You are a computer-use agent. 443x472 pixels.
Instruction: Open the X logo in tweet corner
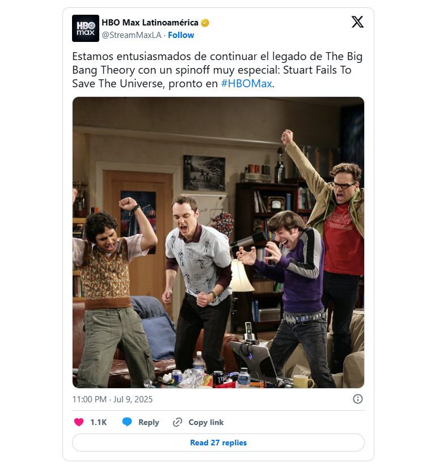357,22
